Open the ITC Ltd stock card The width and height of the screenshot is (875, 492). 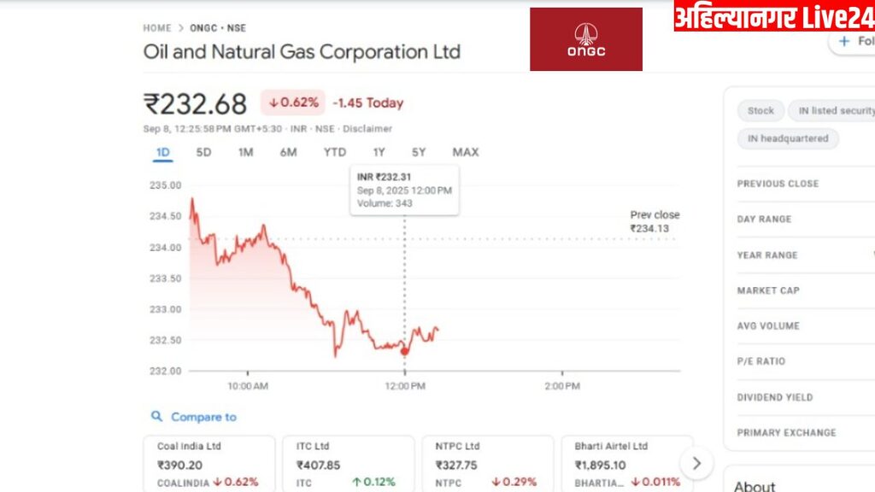[349, 464]
